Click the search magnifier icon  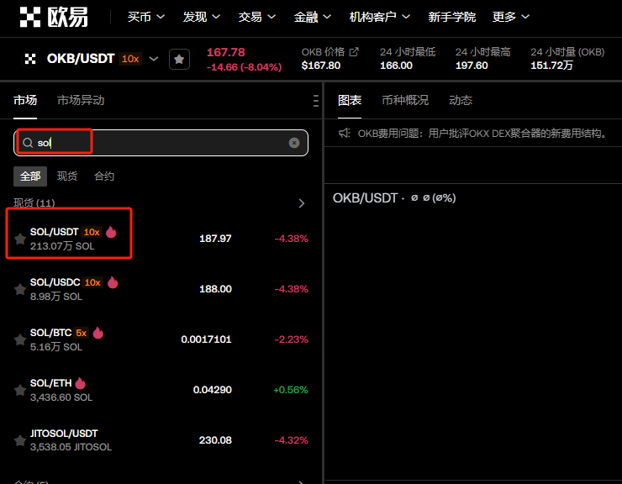point(28,143)
